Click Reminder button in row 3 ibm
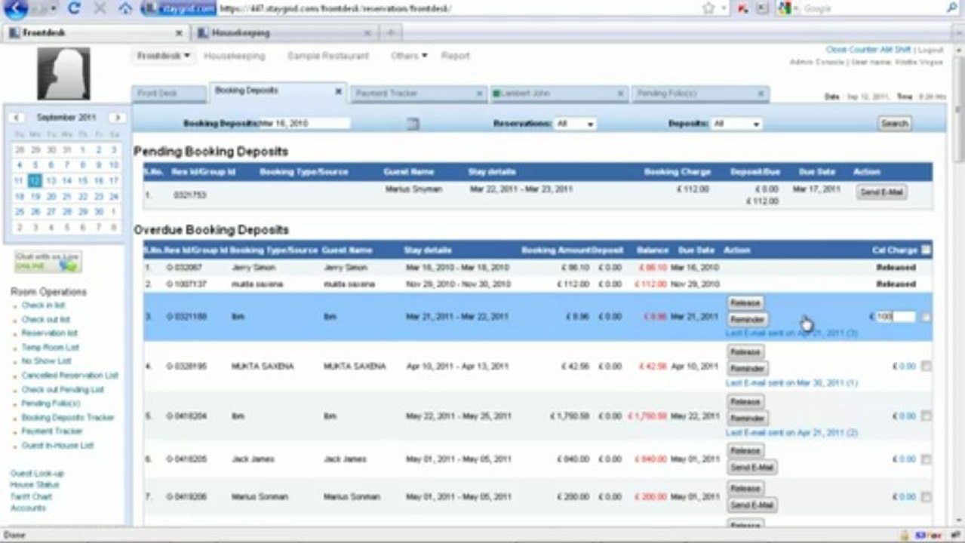Viewport: 965px width, 543px height. [748, 319]
